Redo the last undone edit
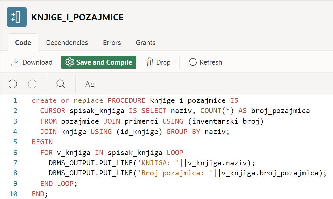Image resolution: width=333 pixels, height=199 pixels. [x=32, y=84]
